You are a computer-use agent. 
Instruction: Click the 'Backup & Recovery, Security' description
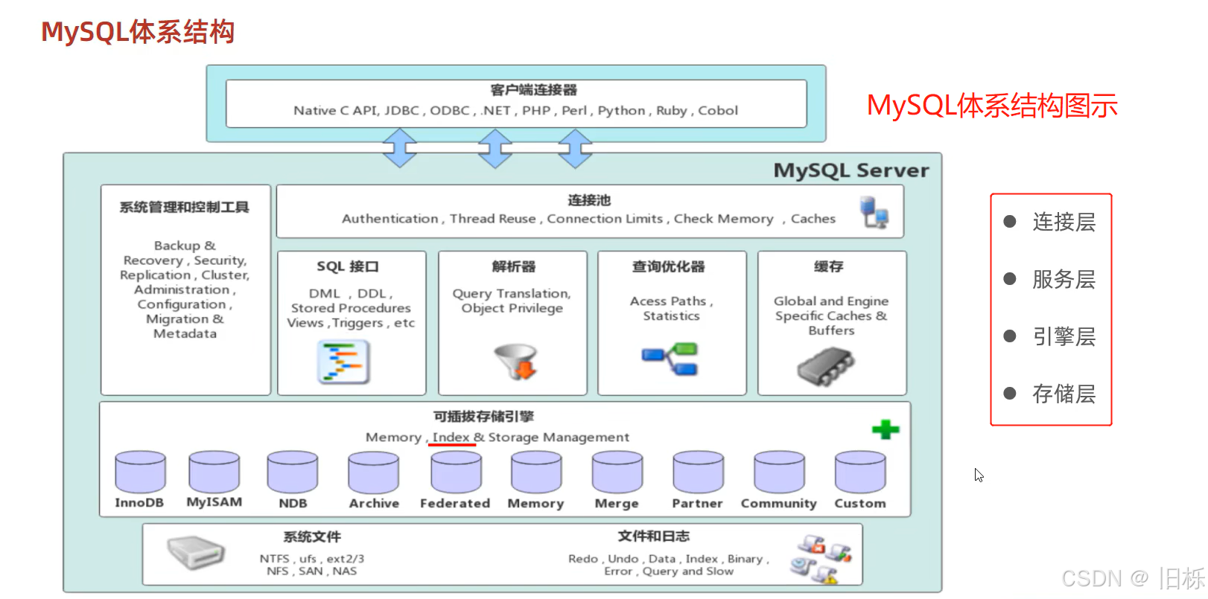click(x=185, y=289)
